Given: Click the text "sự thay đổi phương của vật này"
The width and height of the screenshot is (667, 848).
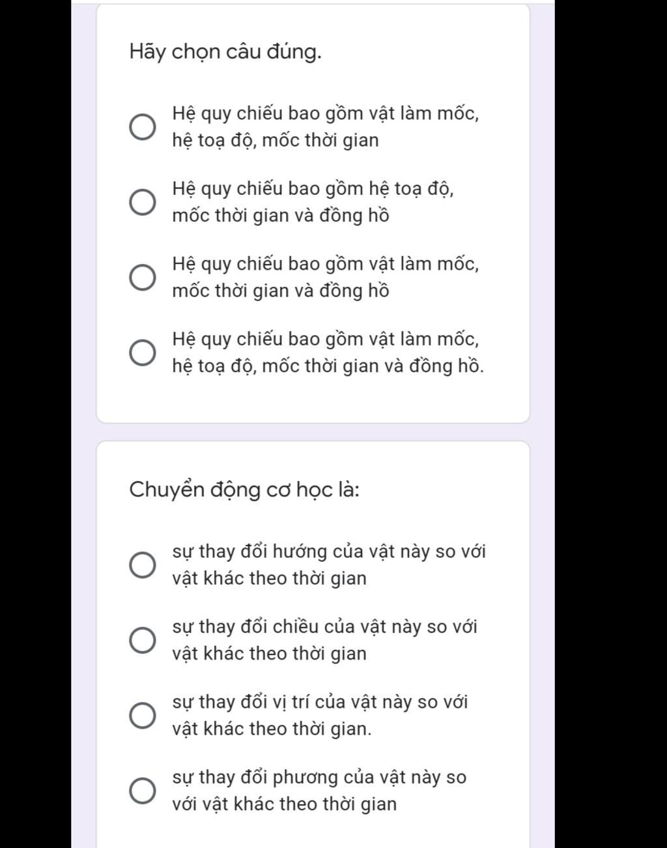Looking at the screenshot, I should pos(319,778).
